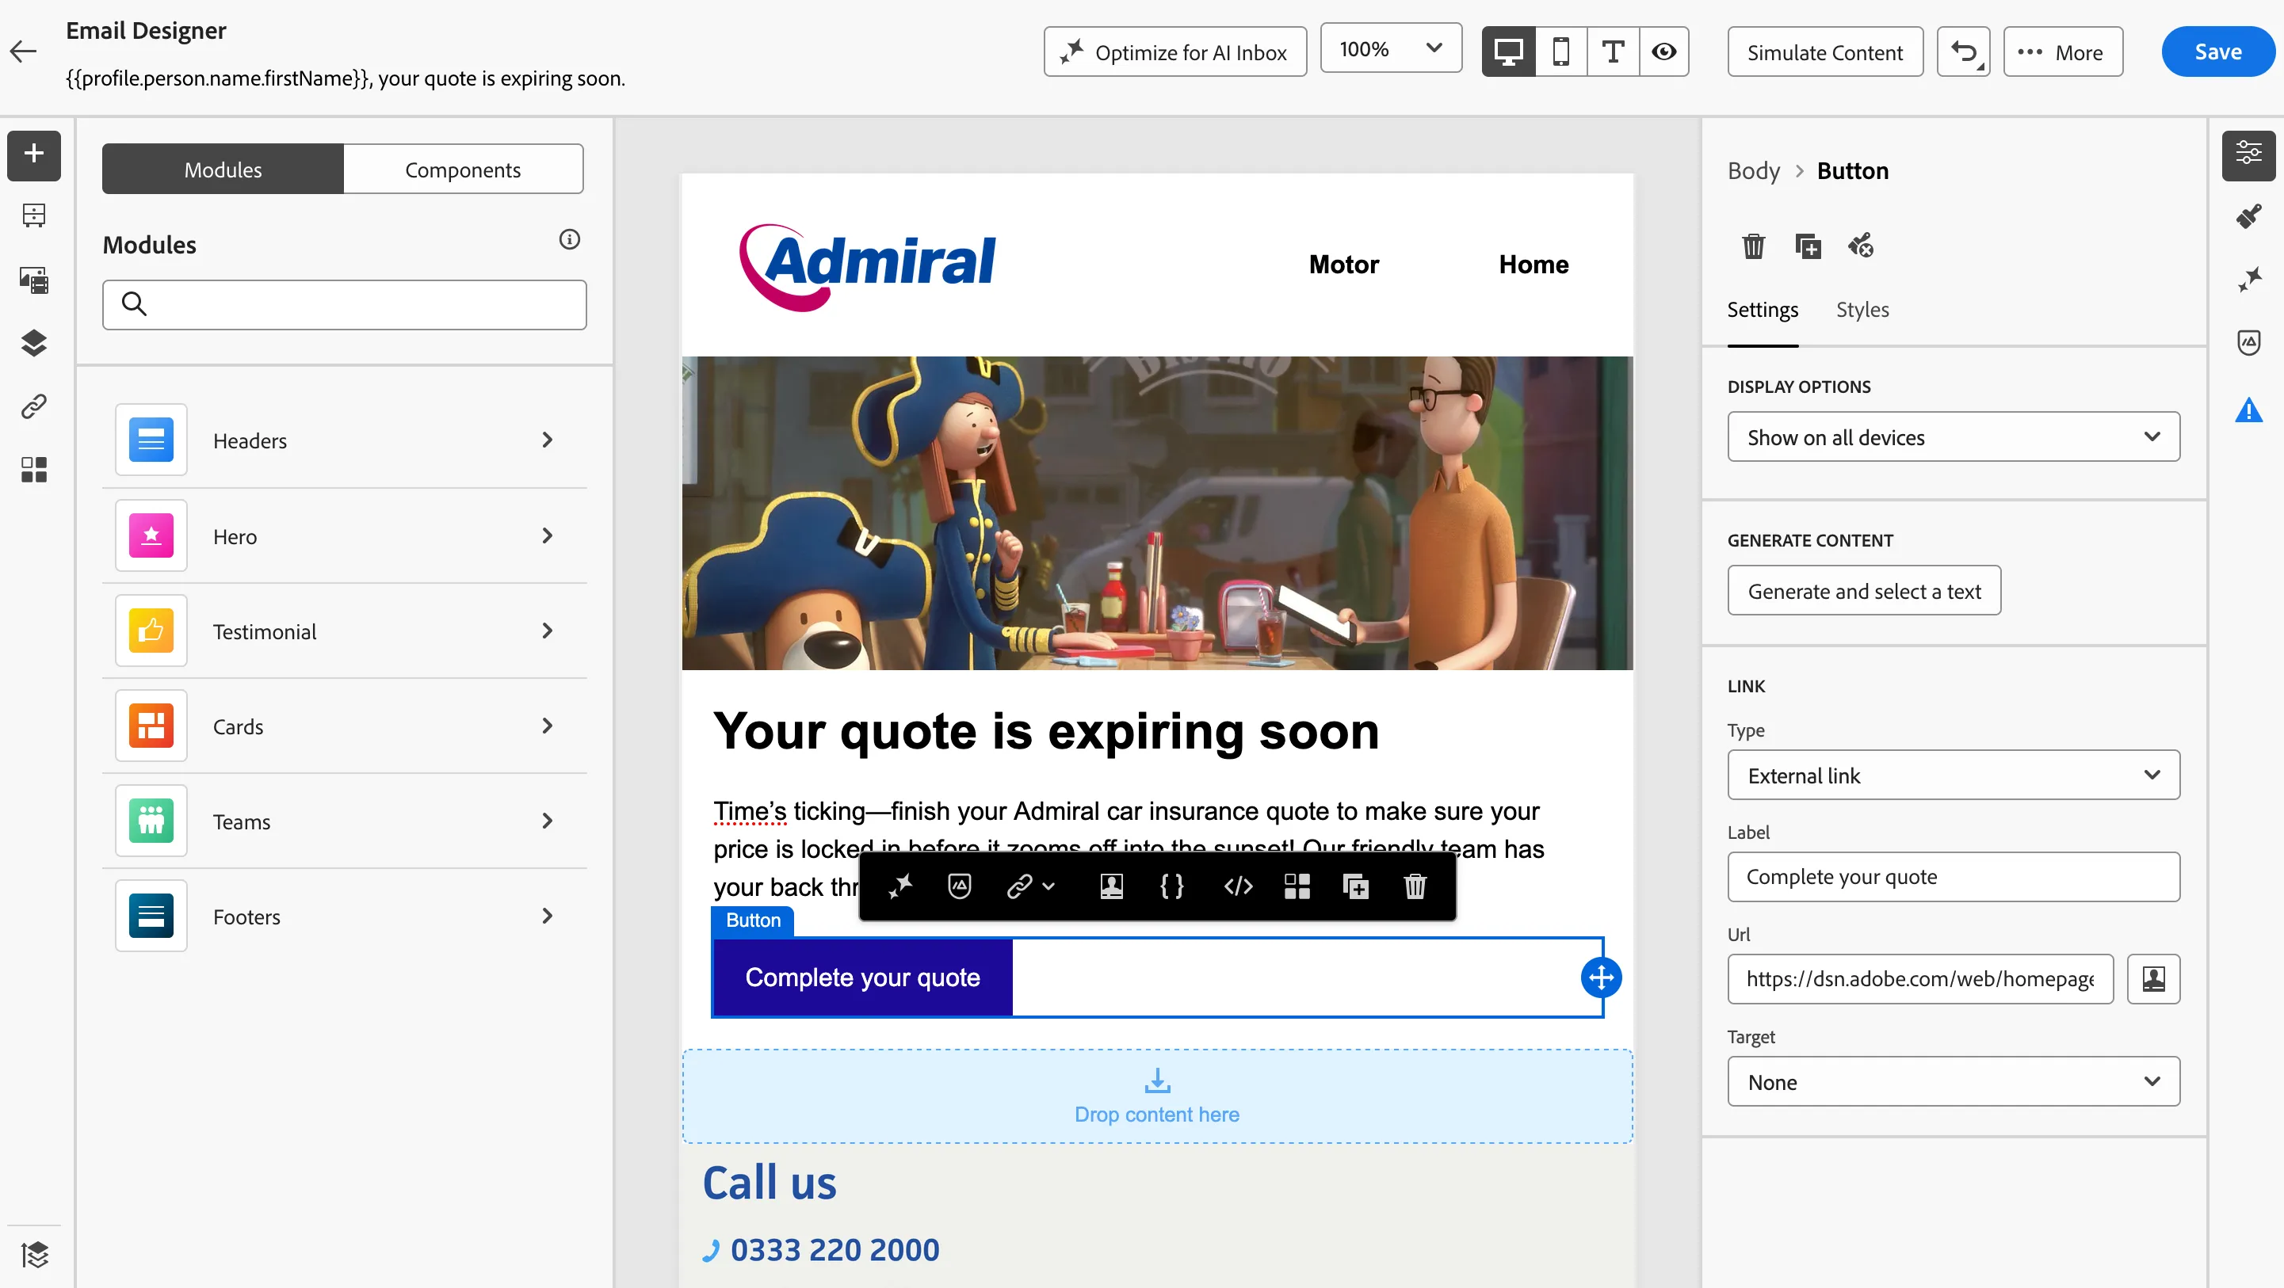Open the settings sliders icon in right rail
This screenshot has height=1288, width=2284.
click(x=2248, y=154)
